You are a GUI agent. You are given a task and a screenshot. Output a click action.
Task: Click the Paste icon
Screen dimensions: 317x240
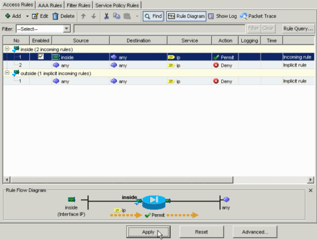pos(127,16)
